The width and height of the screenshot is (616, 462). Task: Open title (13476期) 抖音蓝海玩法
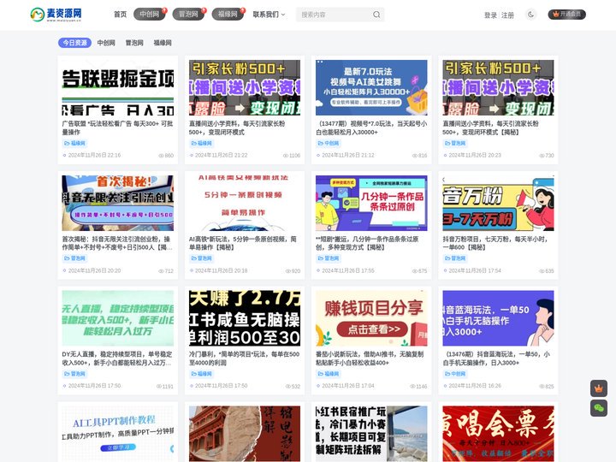(496, 358)
